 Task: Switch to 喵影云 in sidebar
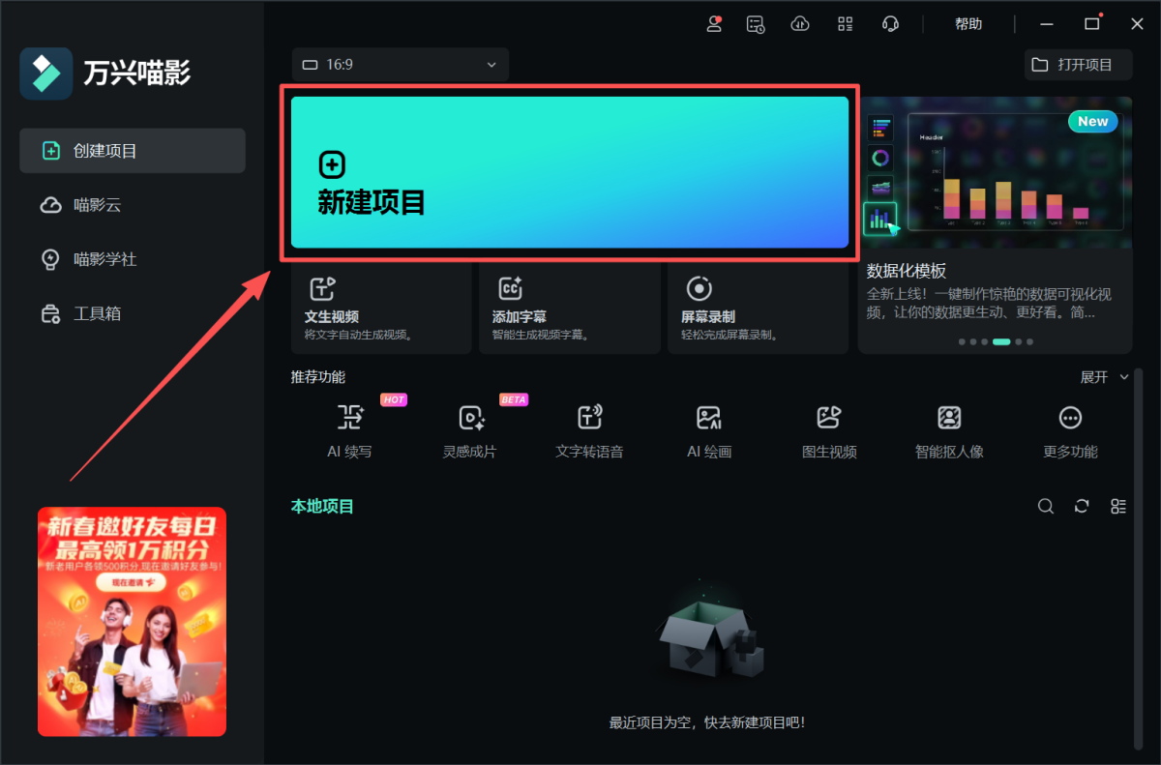(97, 205)
